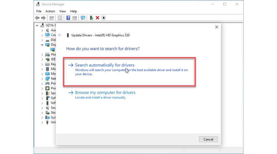Screen dimensions: 277x154
Task: Open the File menu
Action: [39, 11]
